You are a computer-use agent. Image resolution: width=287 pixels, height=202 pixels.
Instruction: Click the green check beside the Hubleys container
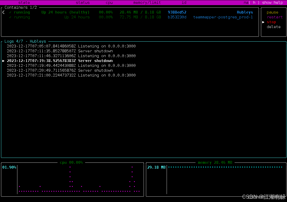10,12
